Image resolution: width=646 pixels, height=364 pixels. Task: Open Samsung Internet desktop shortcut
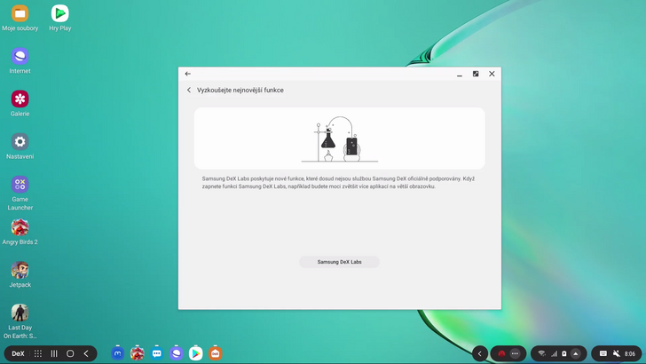click(x=20, y=57)
